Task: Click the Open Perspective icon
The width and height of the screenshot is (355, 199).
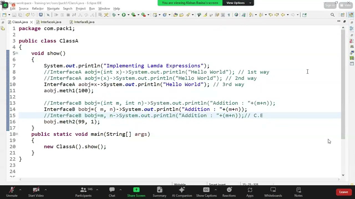Action: coord(343,15)
